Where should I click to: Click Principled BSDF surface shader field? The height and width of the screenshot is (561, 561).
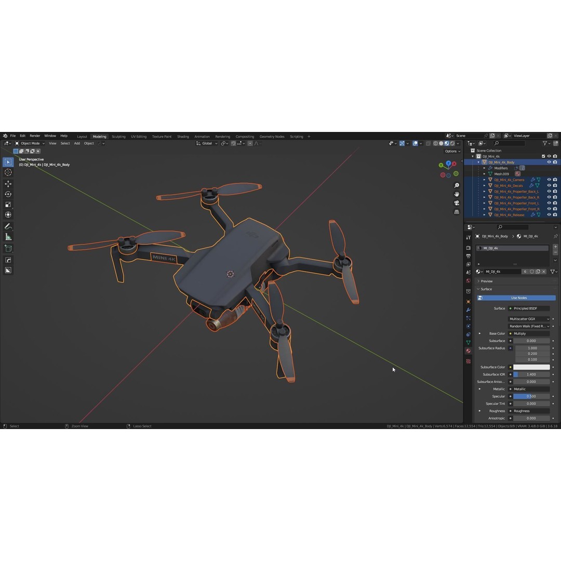coord(529,309)
